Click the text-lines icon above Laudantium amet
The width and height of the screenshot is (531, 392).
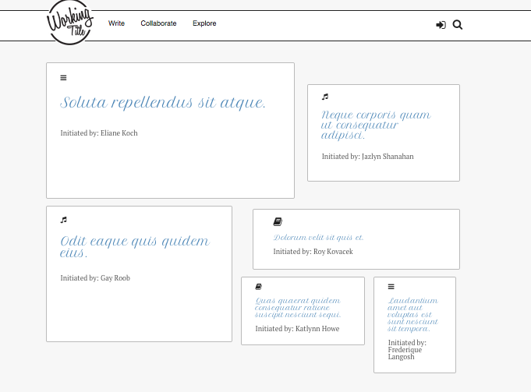pos(391,287)
